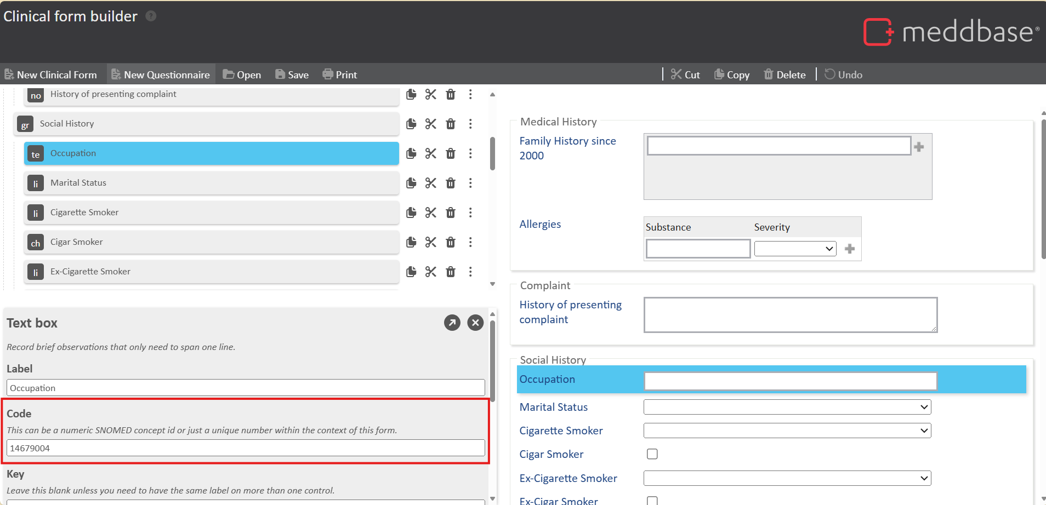Click the Print button

coord(340,75)
